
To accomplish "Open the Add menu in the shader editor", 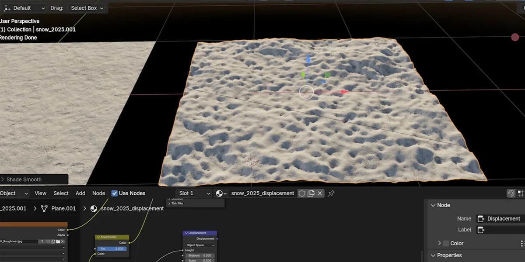I will click(x=80, y=193).
